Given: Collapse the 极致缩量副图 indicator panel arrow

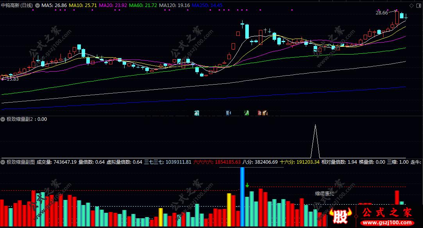Looking at the screenshot, I should coord(3,162).
